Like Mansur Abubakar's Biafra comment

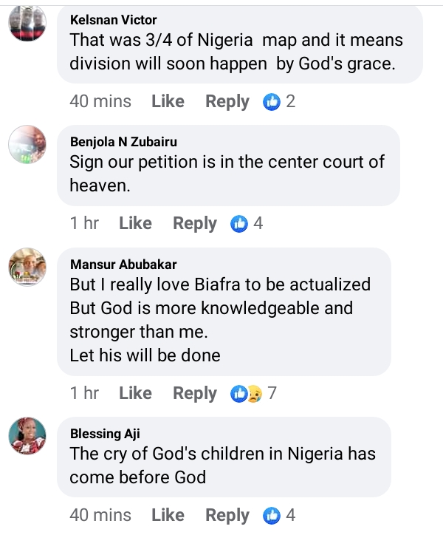135,393
